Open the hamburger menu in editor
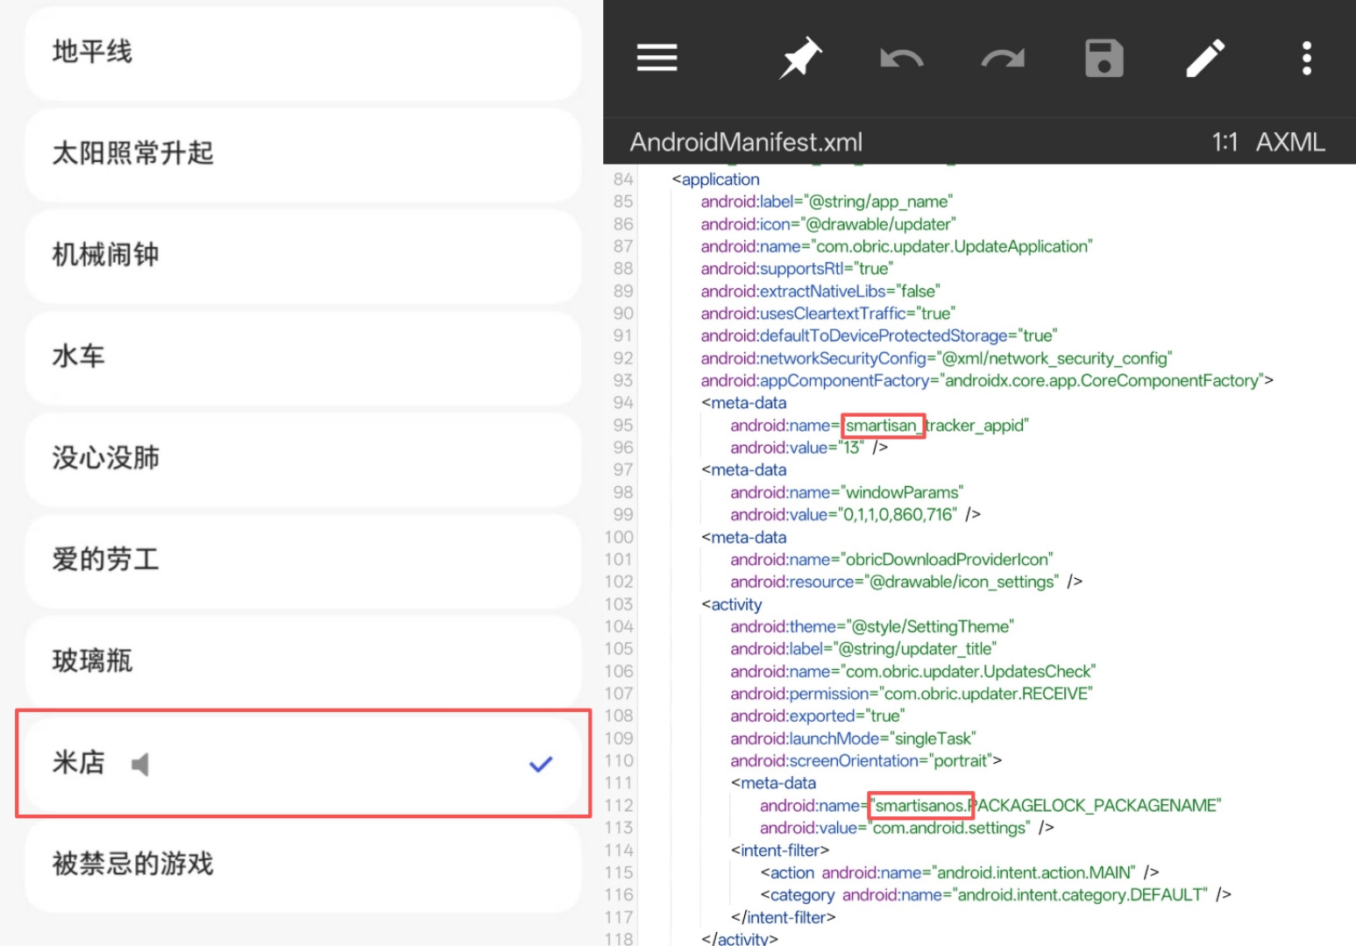The height and width of the screenshot is (946, 1356). coord(657,58)
